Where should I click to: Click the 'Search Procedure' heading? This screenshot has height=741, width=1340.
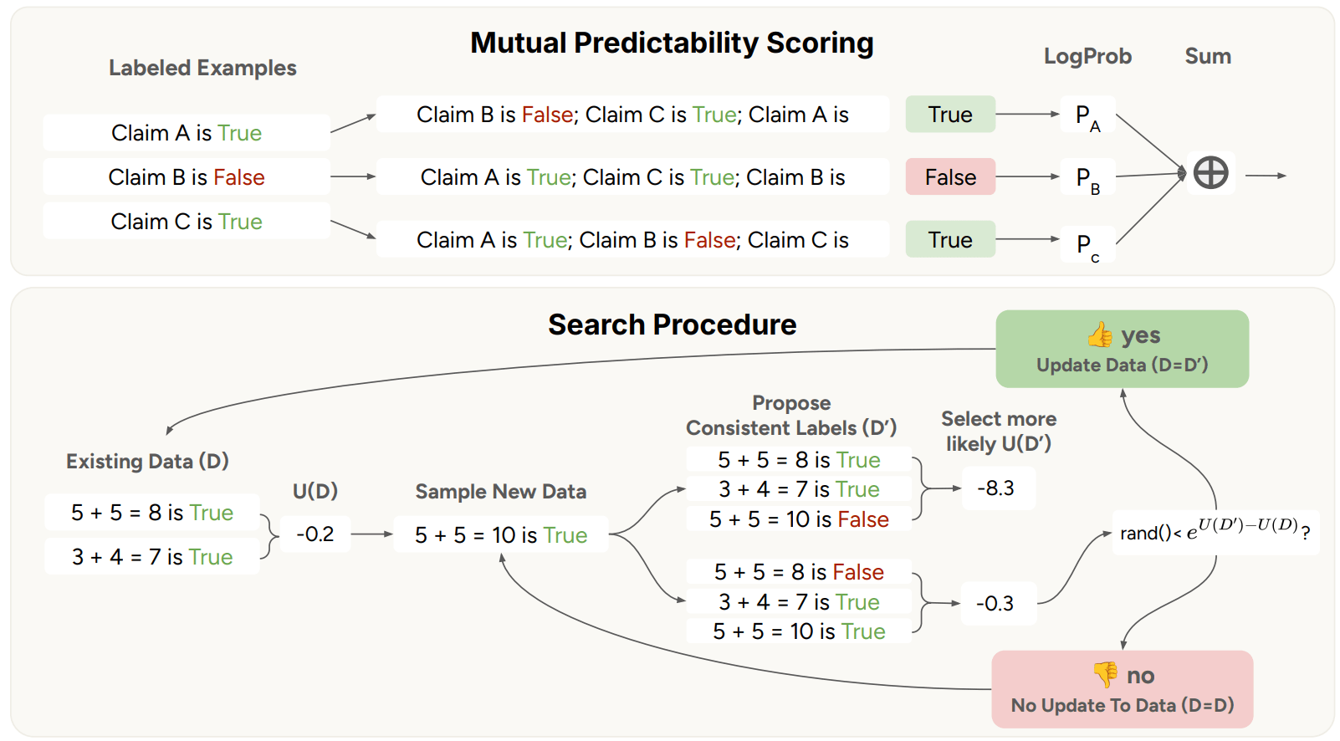click(x=672, y=325)
